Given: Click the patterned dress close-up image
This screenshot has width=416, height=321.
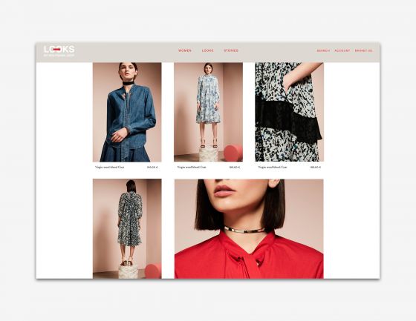Looking at the screenshot, I should coord(289,112).
